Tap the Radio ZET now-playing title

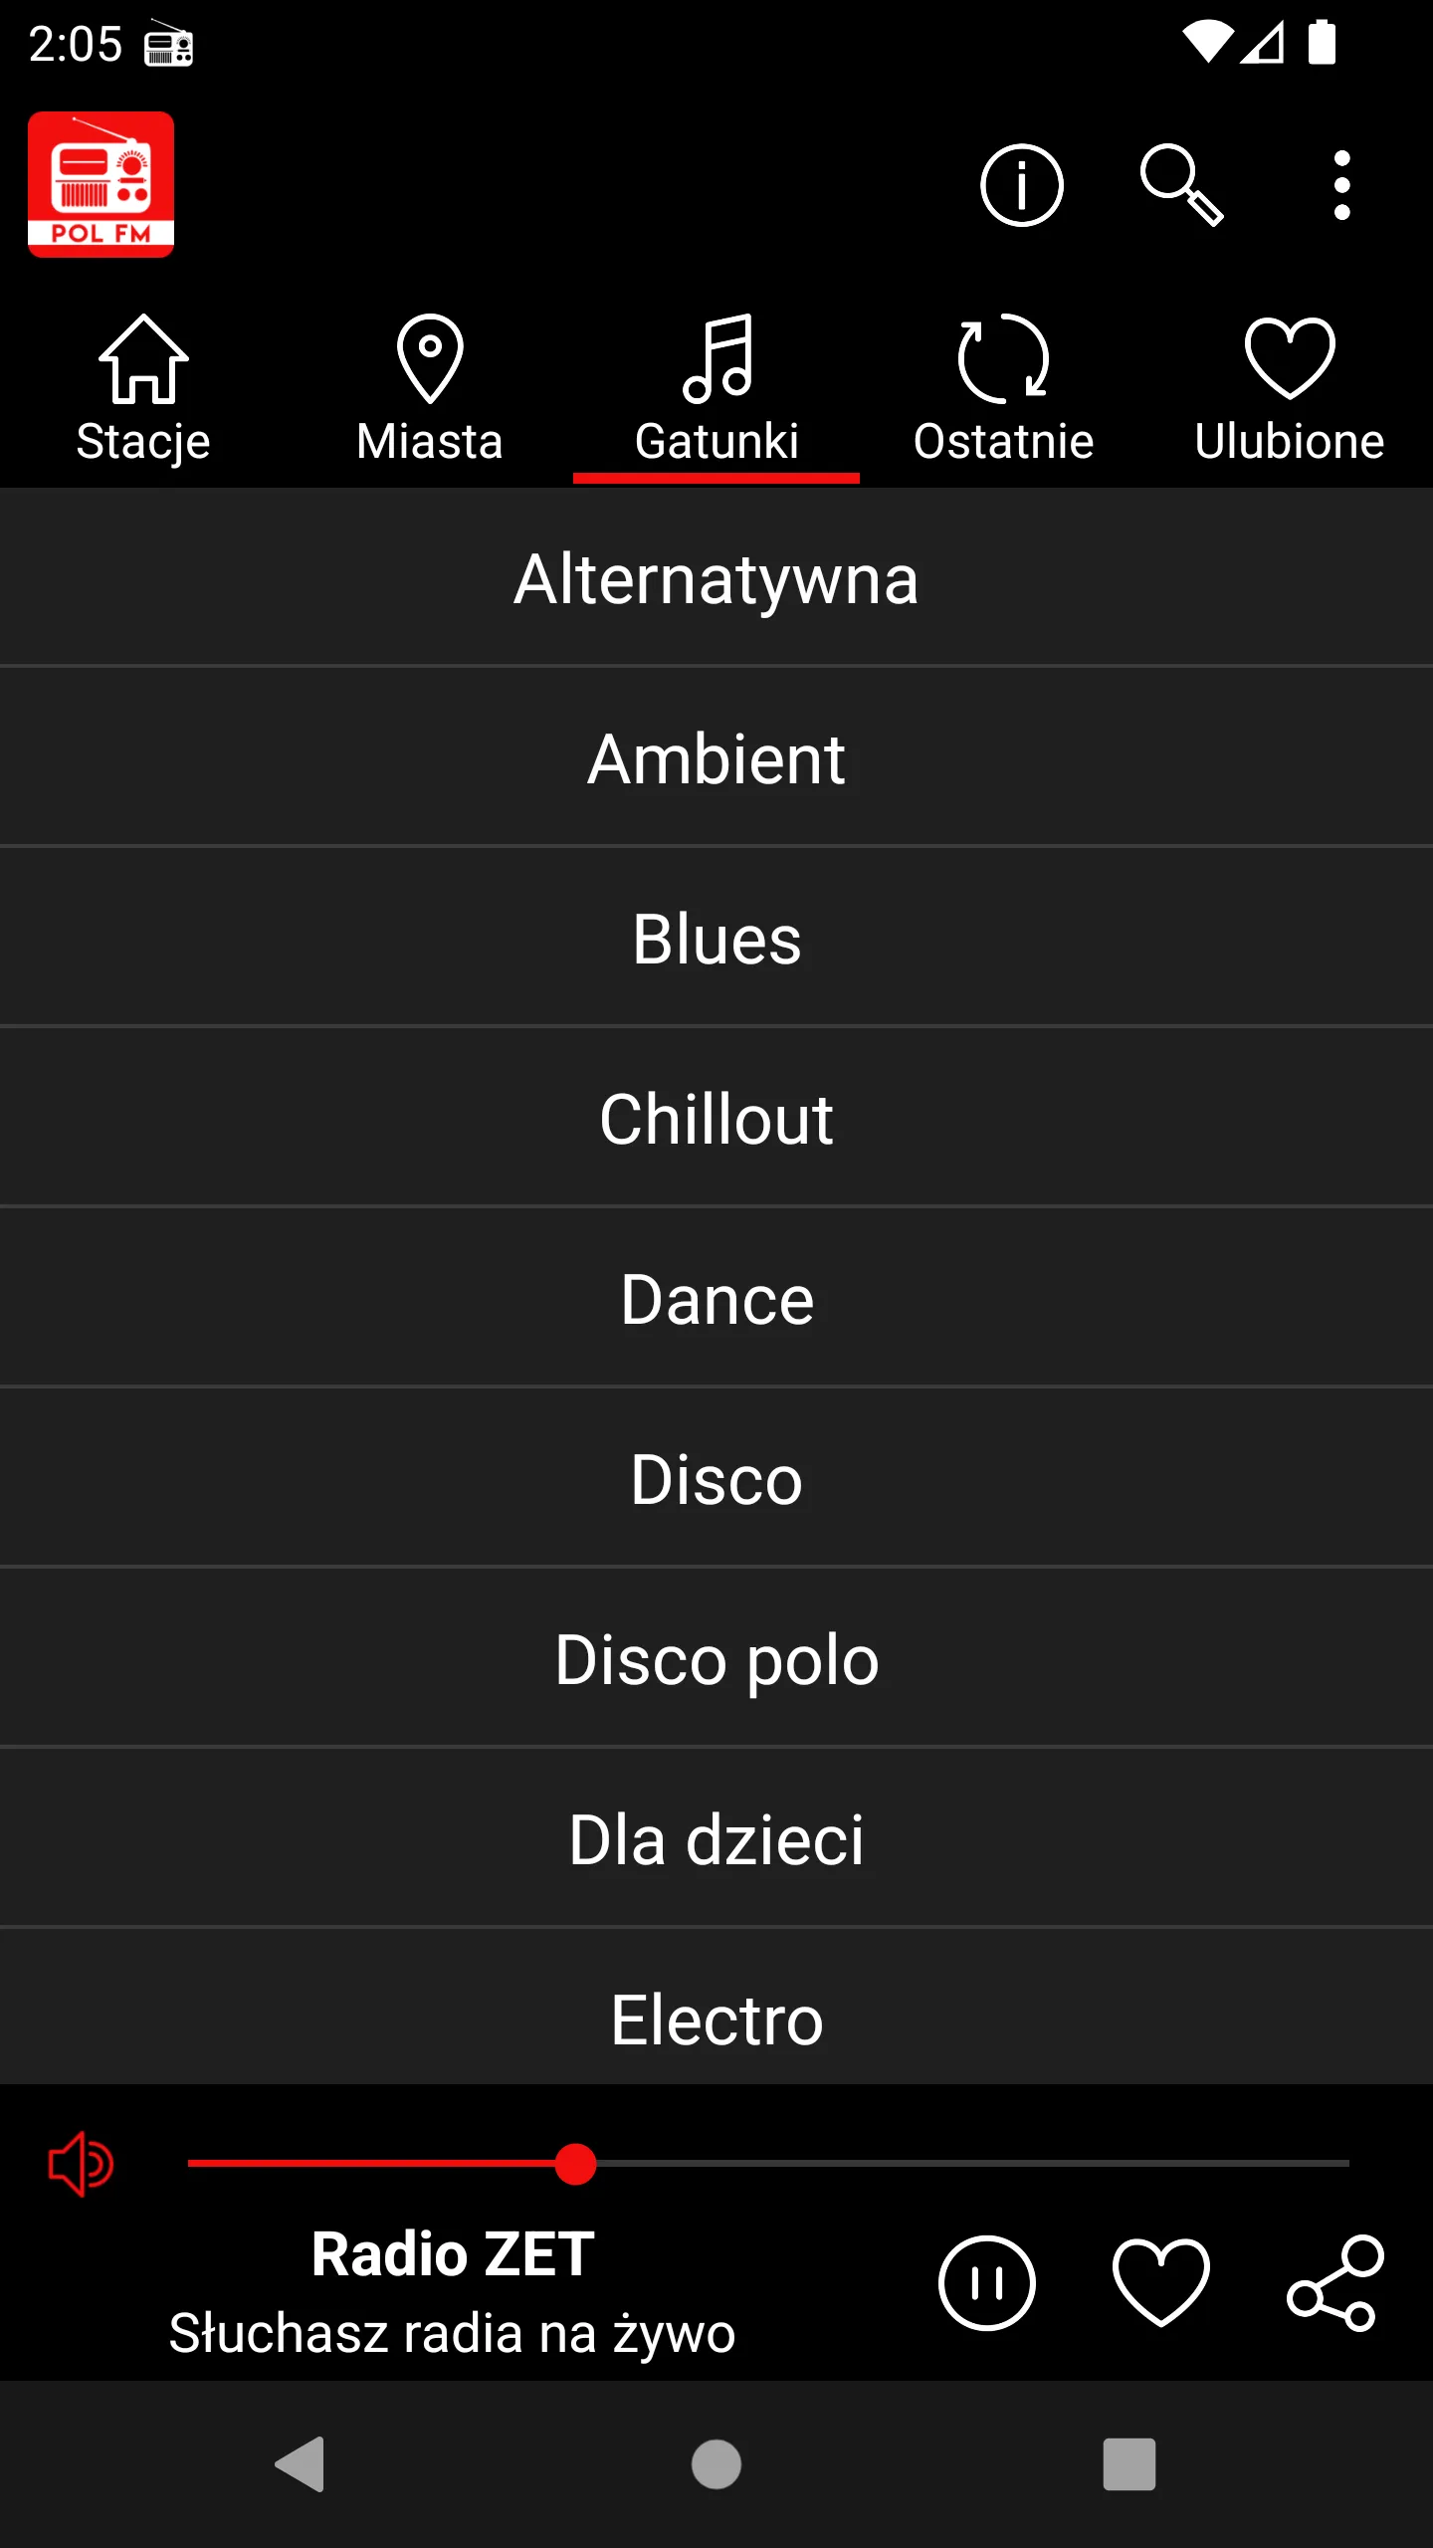click(453, 2254)
